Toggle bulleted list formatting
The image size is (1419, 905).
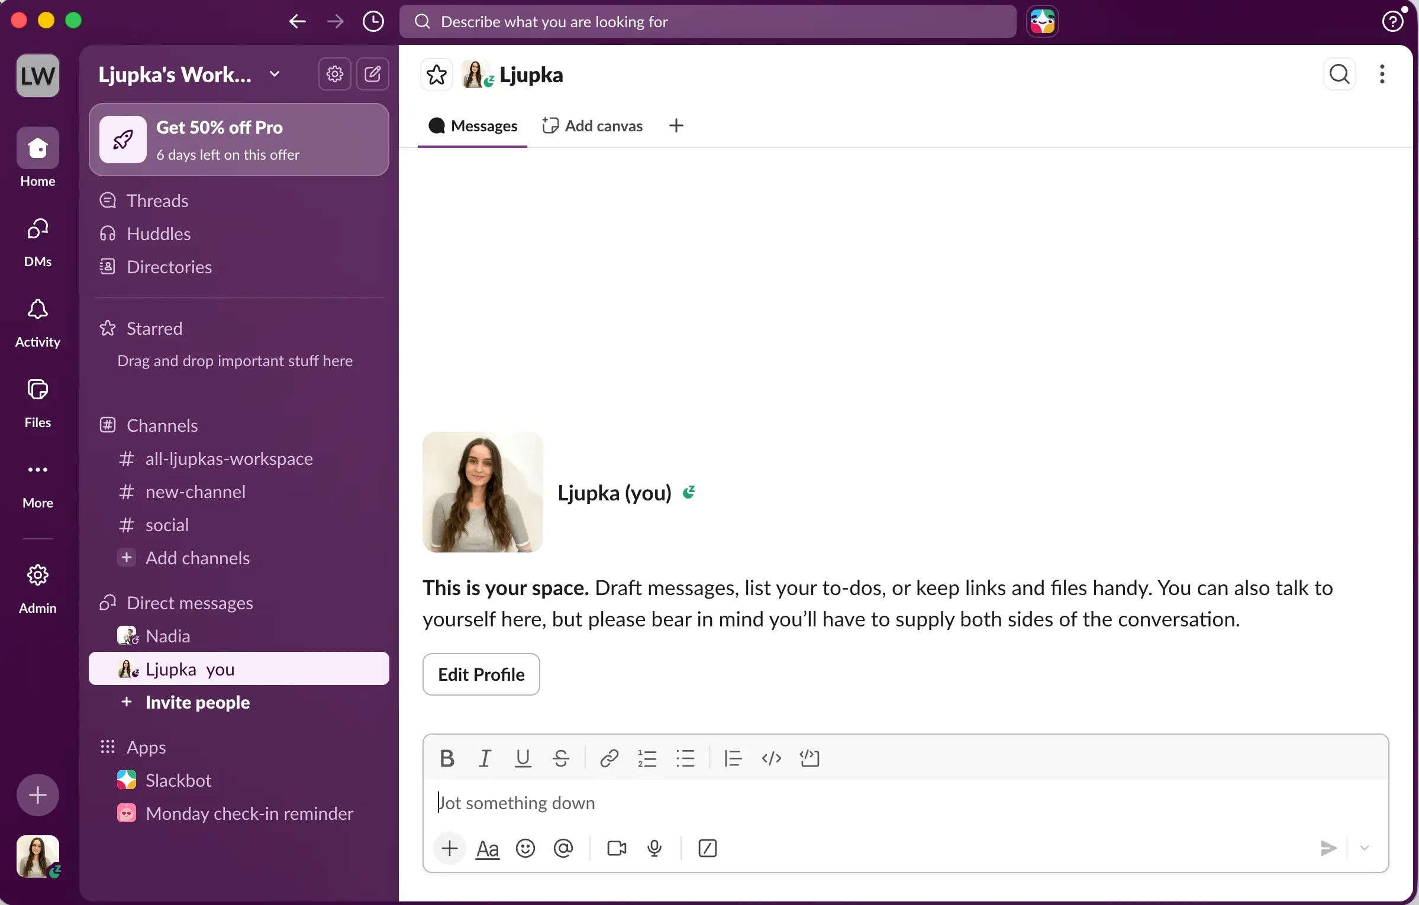(x=685, y=758)
